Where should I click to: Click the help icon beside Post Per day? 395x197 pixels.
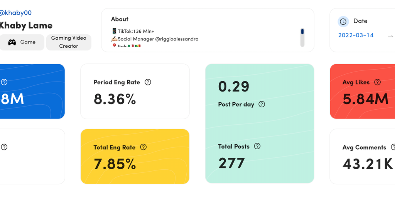click(x=262, y=104)
